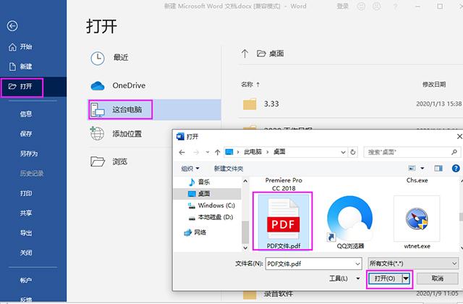The image size is (463, 304).
Task: Click the back arrow in Word backstage
Action: point(12,26)
